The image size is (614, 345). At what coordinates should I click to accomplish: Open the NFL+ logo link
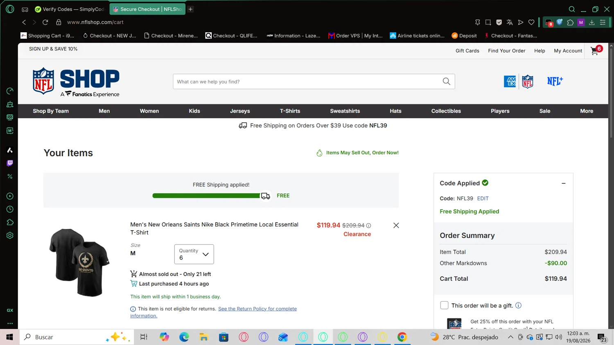(555, 81)
